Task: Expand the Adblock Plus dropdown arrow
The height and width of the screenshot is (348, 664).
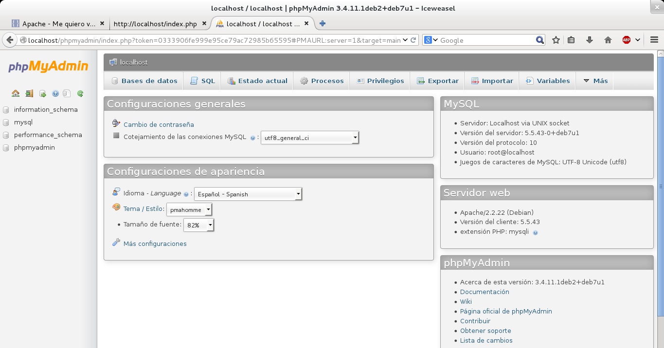Action: click(x=638, y=40)
